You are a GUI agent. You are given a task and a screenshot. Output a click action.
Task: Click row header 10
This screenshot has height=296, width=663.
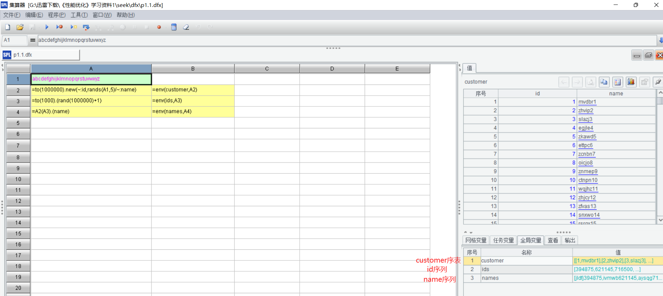18,179
